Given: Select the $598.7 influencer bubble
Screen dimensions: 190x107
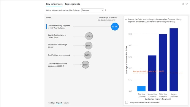Looking at the screenshot, I should [x=88, y=45].
